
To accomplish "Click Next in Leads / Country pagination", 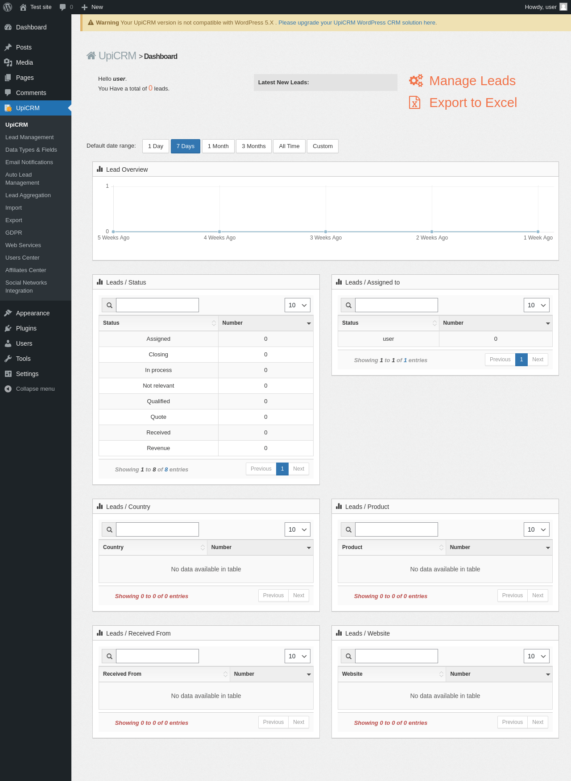I will pos(299,595).
